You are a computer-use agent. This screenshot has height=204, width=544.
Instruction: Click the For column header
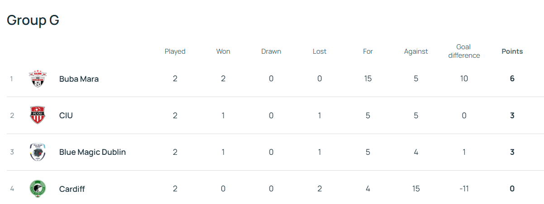[367, 51]
